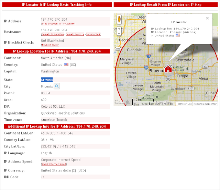Click the IP Language value English
220x190 pixels.
click(x=46, y=153)
